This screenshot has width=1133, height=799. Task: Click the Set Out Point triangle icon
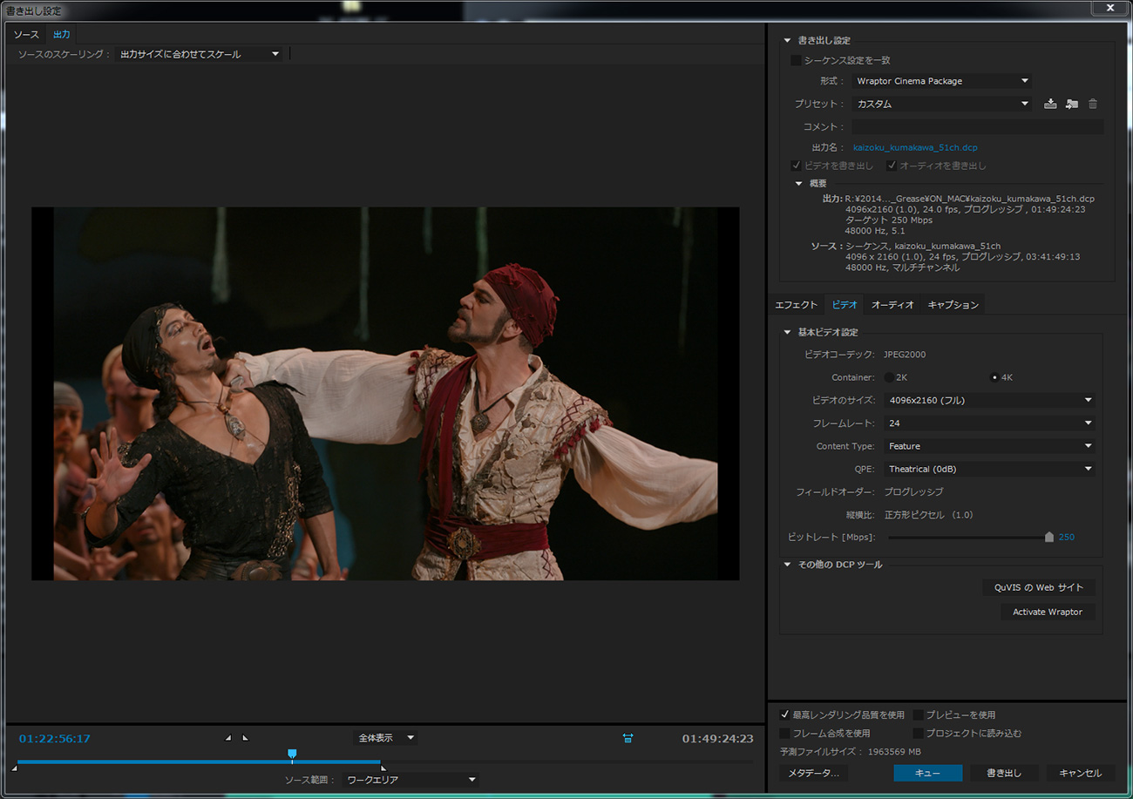[x=245, y=738]
